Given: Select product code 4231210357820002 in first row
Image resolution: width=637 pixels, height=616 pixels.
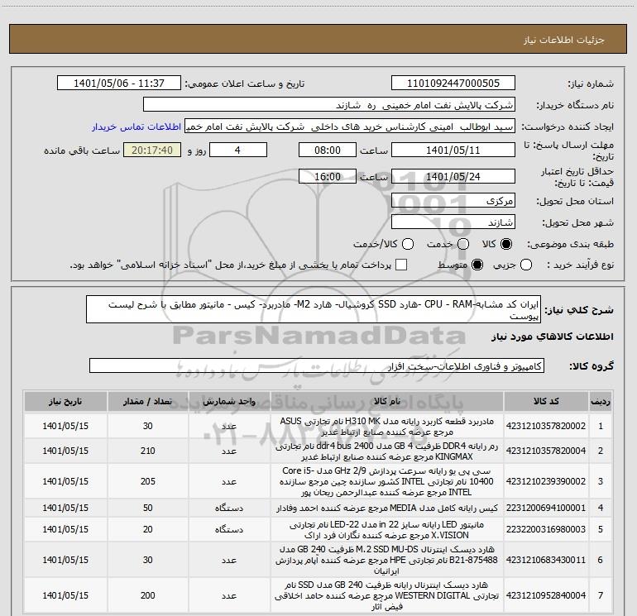Looking at the screenshot, I should click(x=548, y=426).
